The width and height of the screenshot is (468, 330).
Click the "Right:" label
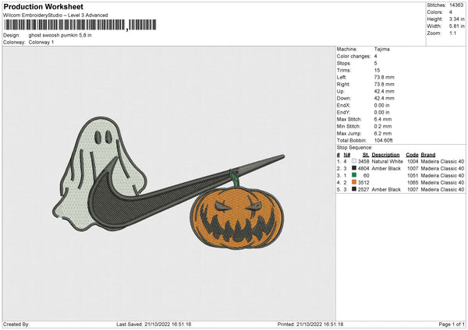343,84
